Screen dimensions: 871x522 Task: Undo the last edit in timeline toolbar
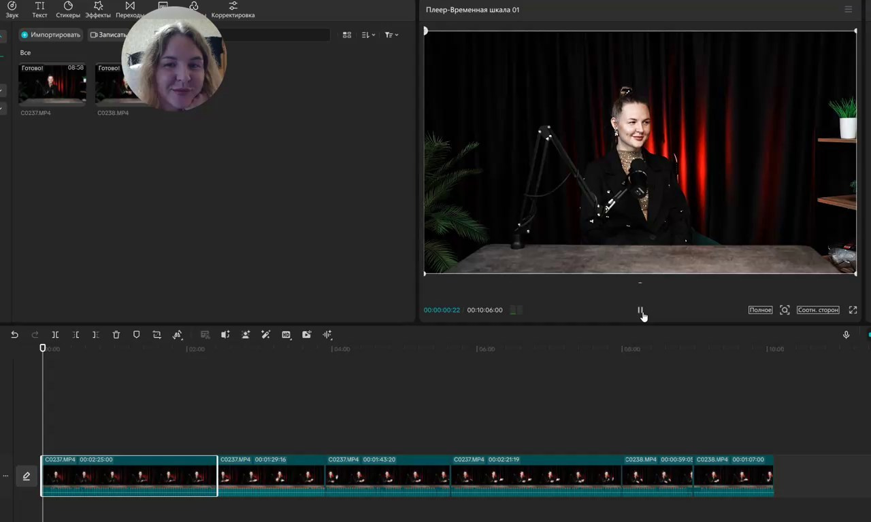click(14, 334)
